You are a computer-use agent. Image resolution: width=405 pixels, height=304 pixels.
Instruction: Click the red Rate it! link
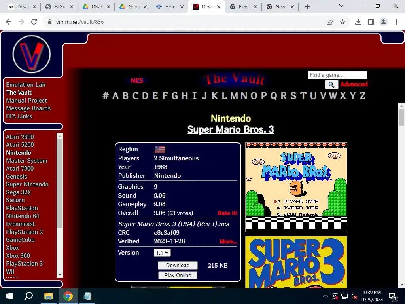point(227,213)
